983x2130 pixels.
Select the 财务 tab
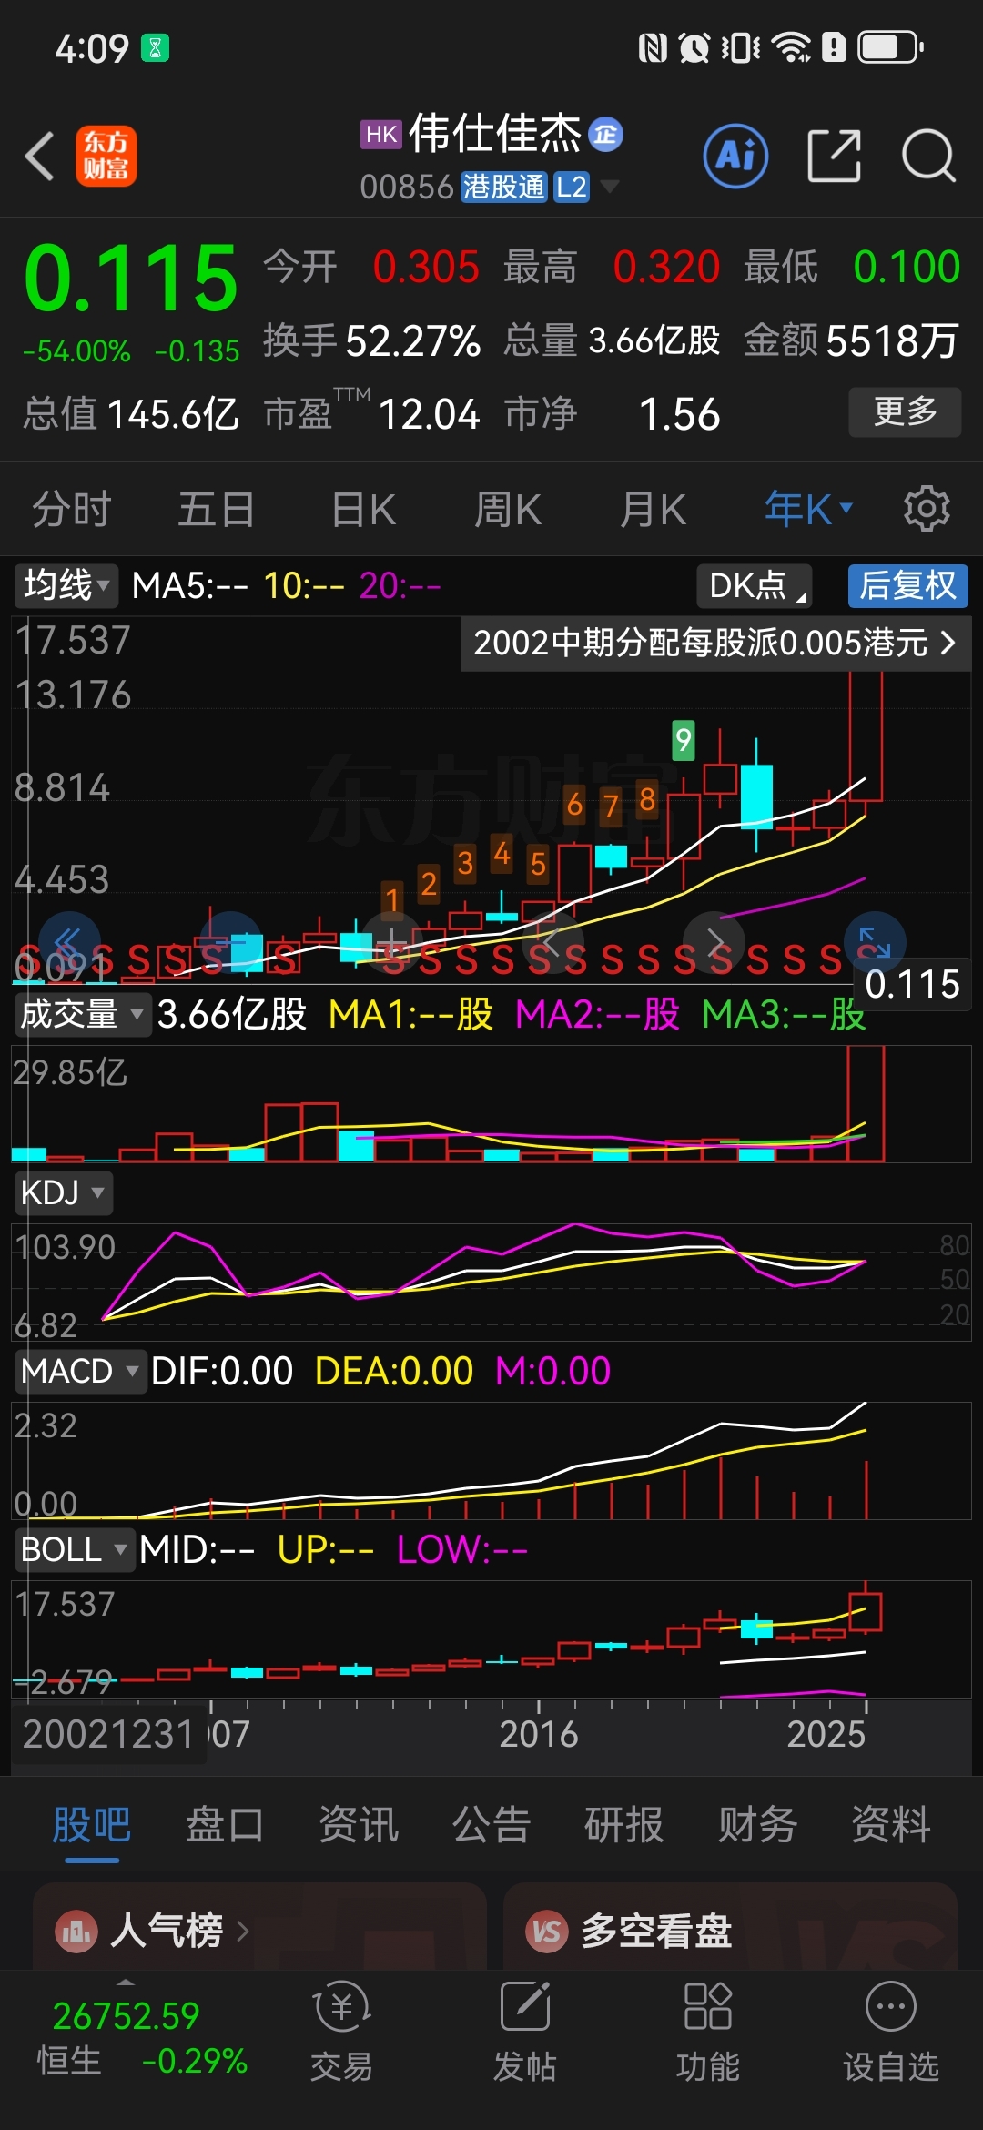(x=757, y=1825)
